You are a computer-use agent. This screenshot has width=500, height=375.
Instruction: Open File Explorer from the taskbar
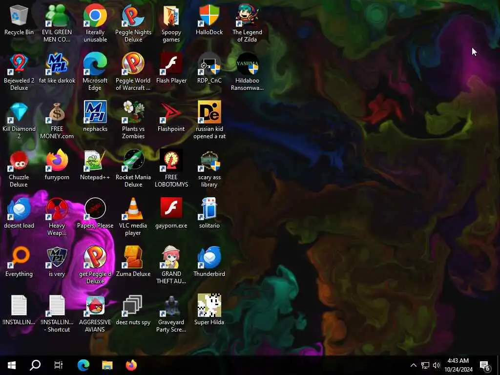tap(107, 365)
